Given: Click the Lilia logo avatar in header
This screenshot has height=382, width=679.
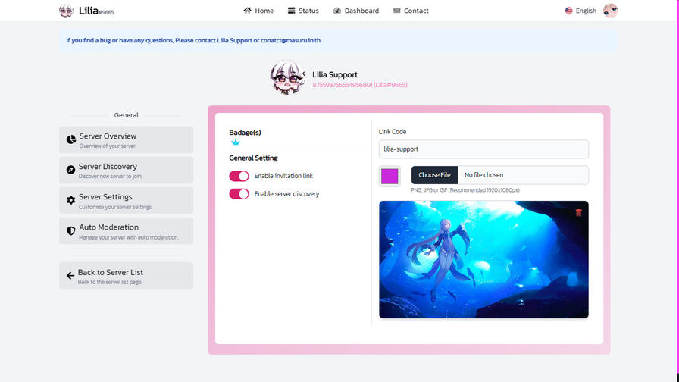Looking at the screenshot, I should pos(66,11).
